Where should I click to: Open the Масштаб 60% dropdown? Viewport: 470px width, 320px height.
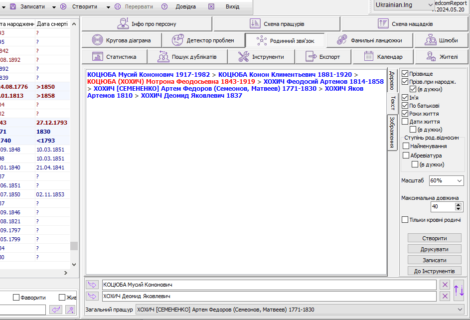pos(446,180)
